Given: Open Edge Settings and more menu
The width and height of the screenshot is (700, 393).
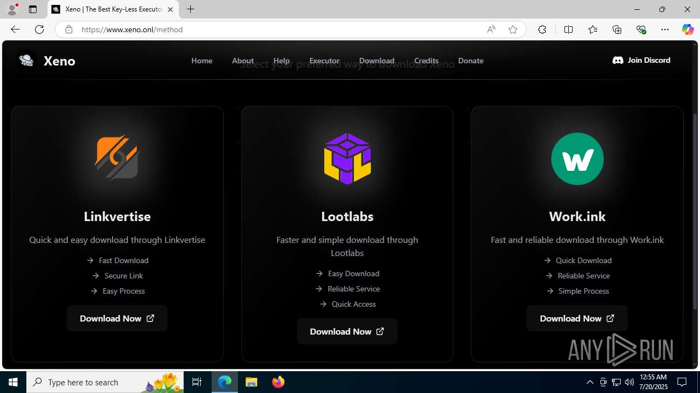Looking at the screenshot, I should pos(665,29).
